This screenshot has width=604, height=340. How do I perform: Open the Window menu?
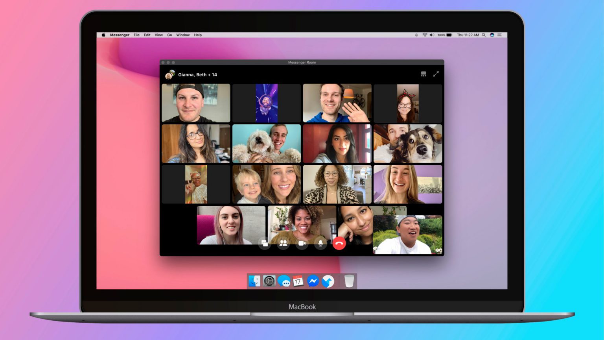tap(183, 35)
